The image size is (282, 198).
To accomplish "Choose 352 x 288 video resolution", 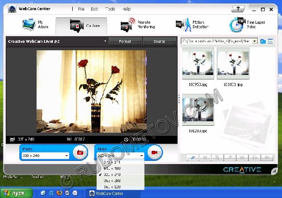I will click(x=120, y=180).
